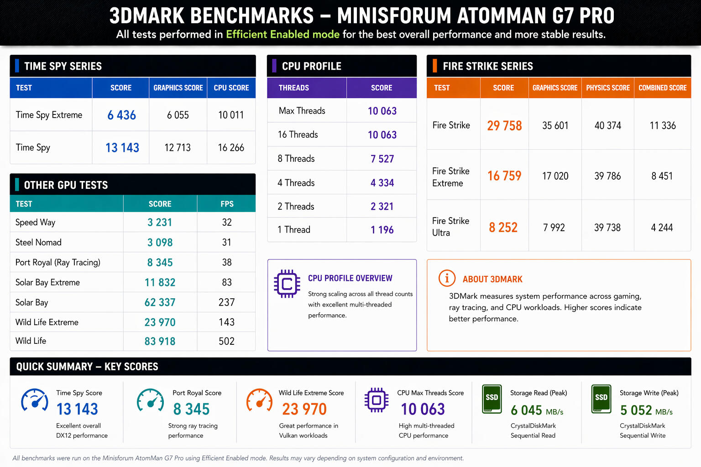Click the Wild Life Extreme FPS value 143
The height and width of the screenshot is (467, 701).
226,322
